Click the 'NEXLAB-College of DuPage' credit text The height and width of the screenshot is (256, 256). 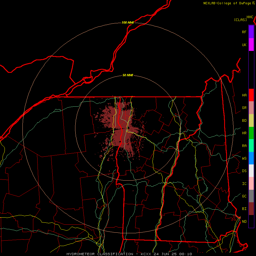click(x=227, y=3)
